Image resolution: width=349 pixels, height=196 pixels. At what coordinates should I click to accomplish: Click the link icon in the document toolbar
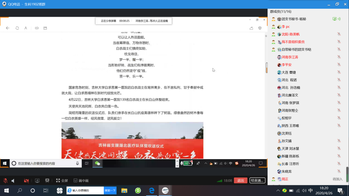[x=36, y=28]
